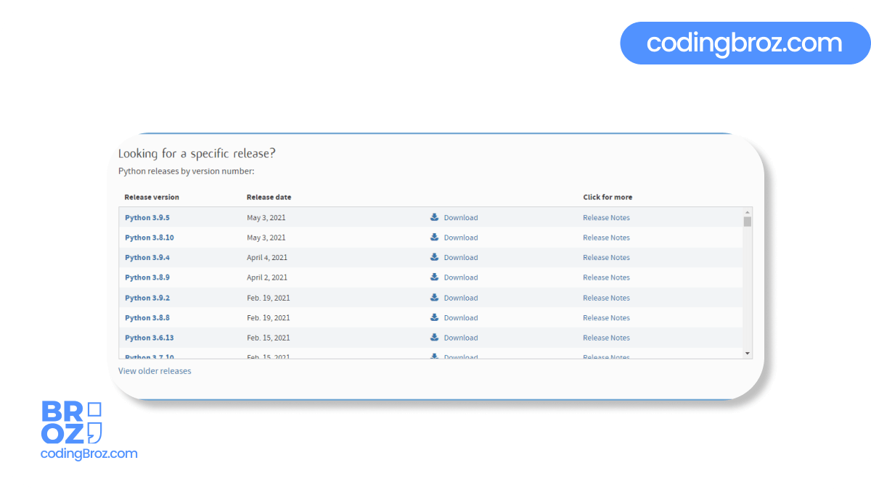The image size is (871, 489).
Task: Click Download text for Python 3.9.4
Action: tap(461, 257)
